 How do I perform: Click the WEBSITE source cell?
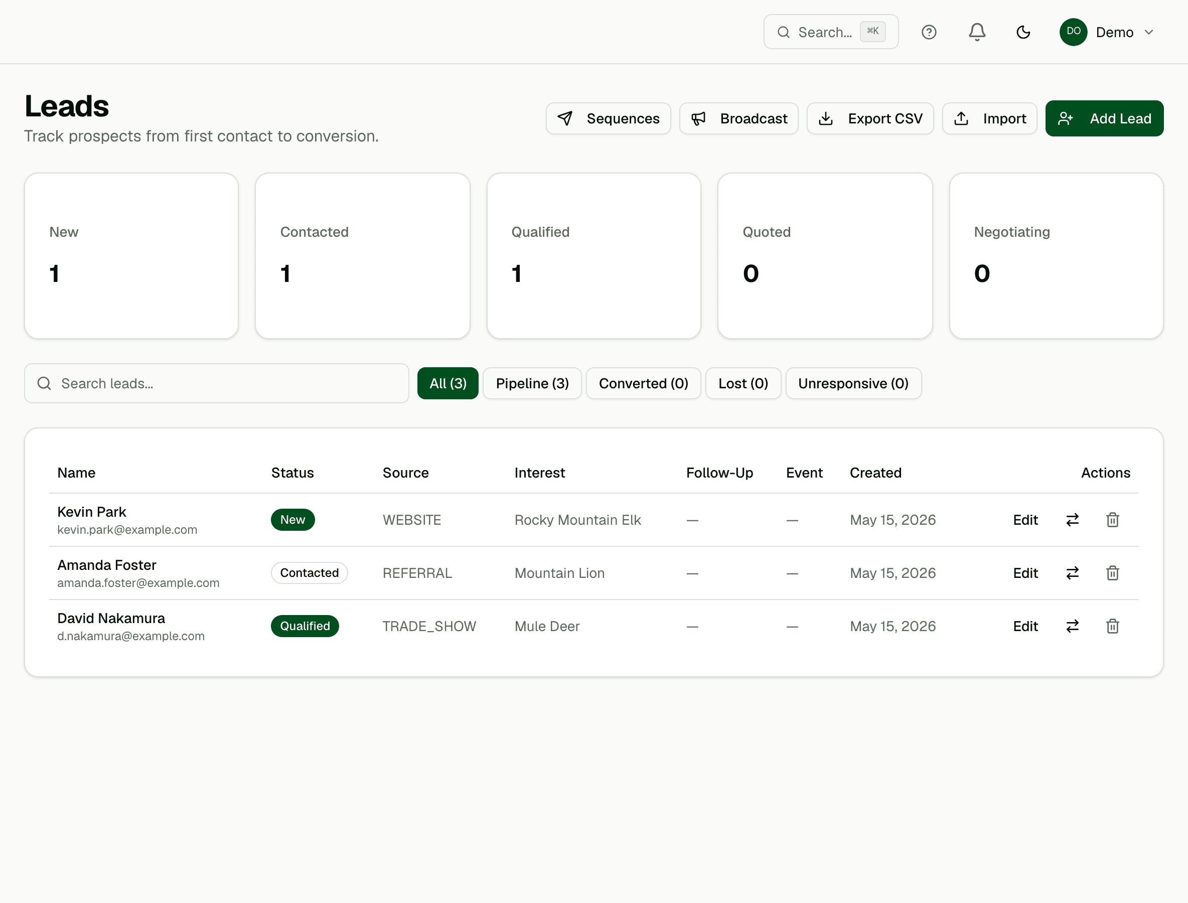point(412,520)
